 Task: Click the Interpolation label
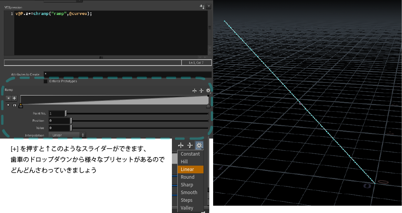[x=35, y=135]
